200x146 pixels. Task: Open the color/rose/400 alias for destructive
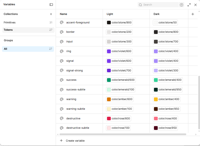(x=165, y=118)
